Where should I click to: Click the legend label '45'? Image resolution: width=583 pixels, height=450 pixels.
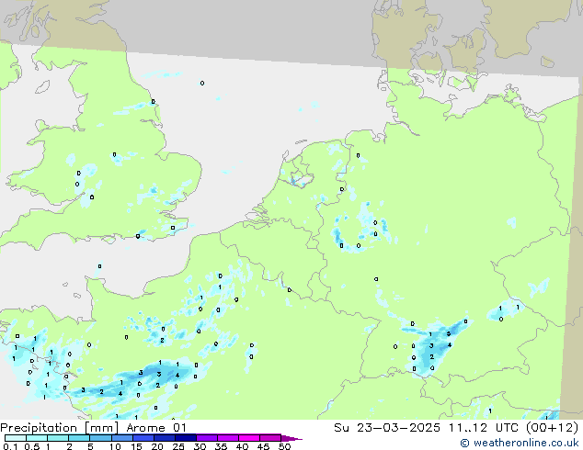(263, 446)
